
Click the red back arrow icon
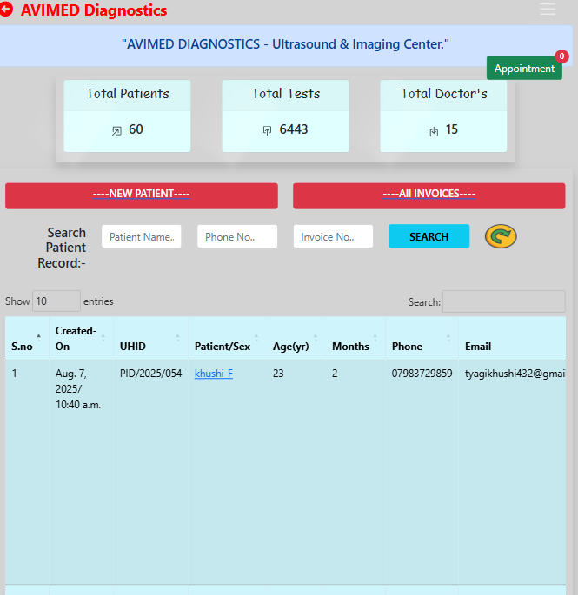click(7, 10)
